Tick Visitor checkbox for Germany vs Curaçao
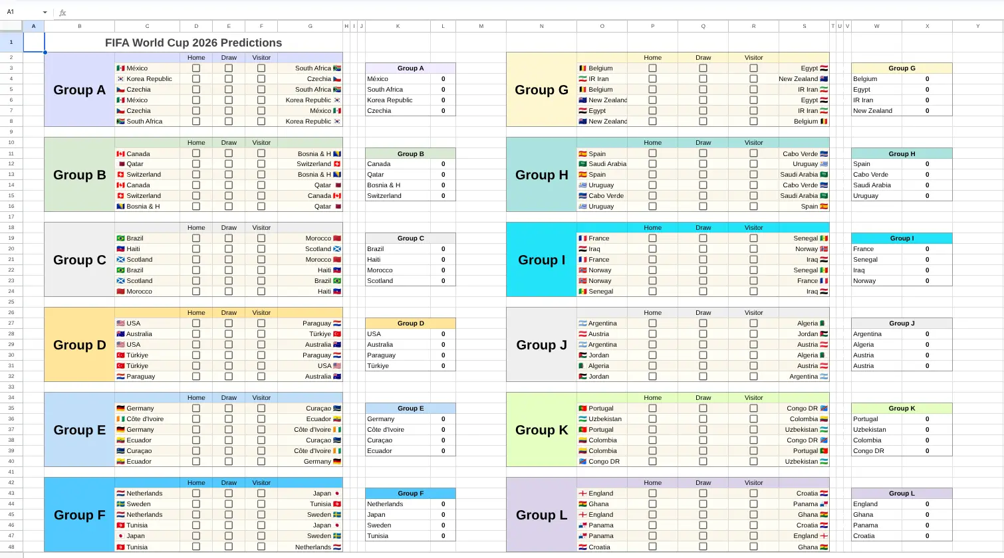 261,409
